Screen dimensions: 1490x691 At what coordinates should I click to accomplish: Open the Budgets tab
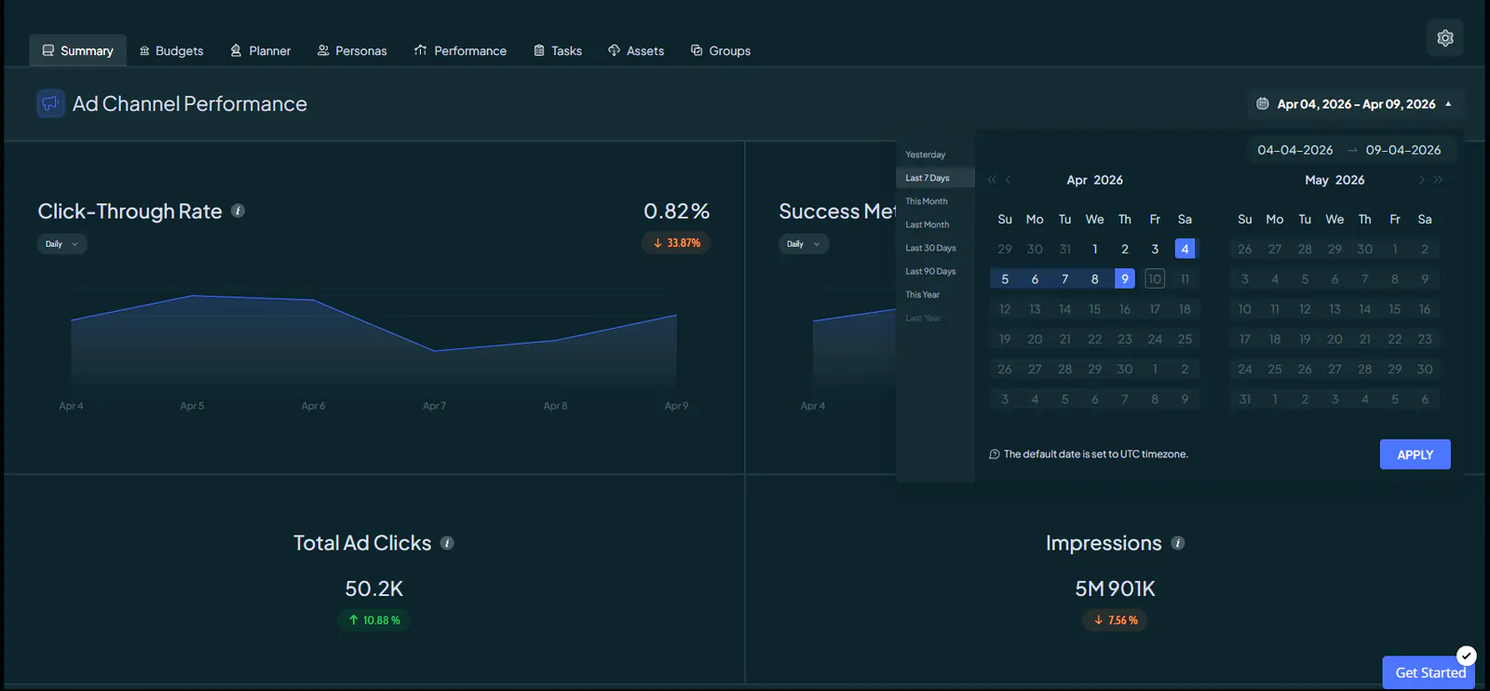[x=171, y=50]
